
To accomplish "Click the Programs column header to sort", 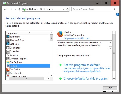I will coord(28,33).
